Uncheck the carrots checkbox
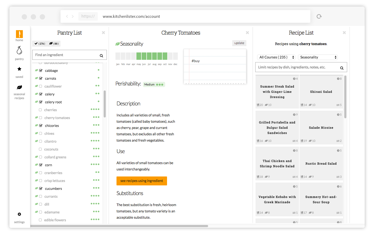The image size is (377, 236). [41, 78]
